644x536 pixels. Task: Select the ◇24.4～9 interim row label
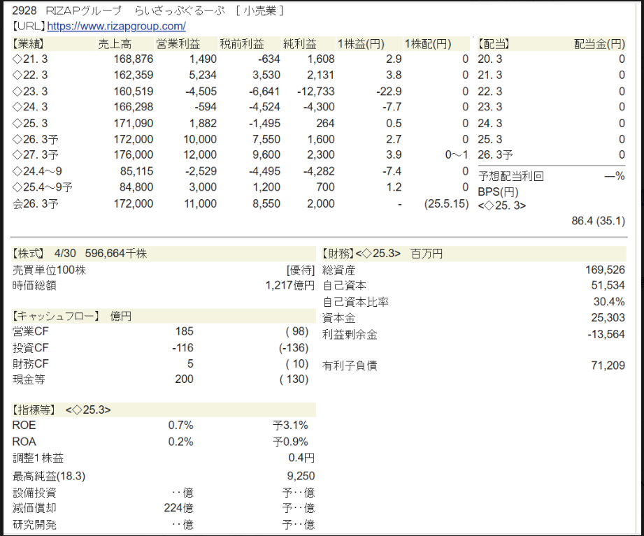click(37, 171)
